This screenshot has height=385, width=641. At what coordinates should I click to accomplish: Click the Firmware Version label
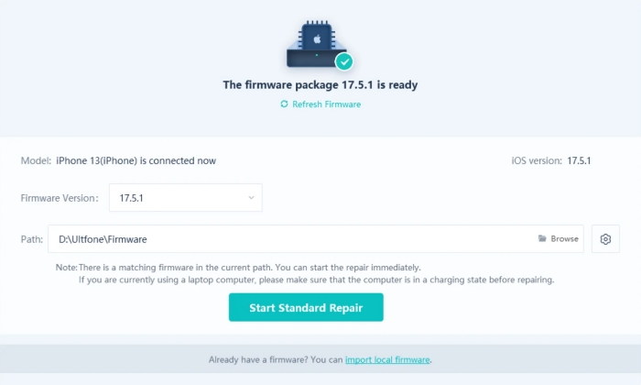(60, 198)
